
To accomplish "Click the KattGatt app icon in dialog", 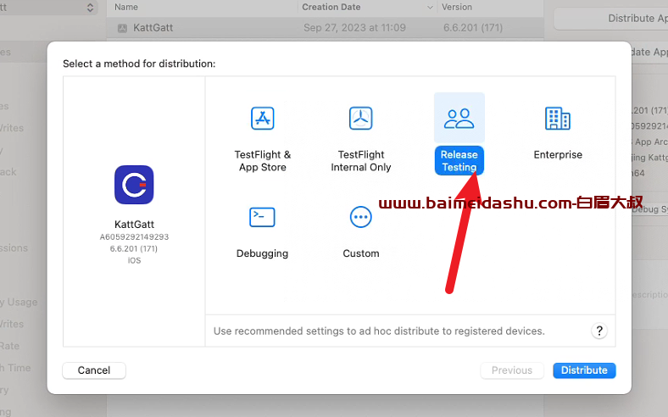I will pos(134,185).
